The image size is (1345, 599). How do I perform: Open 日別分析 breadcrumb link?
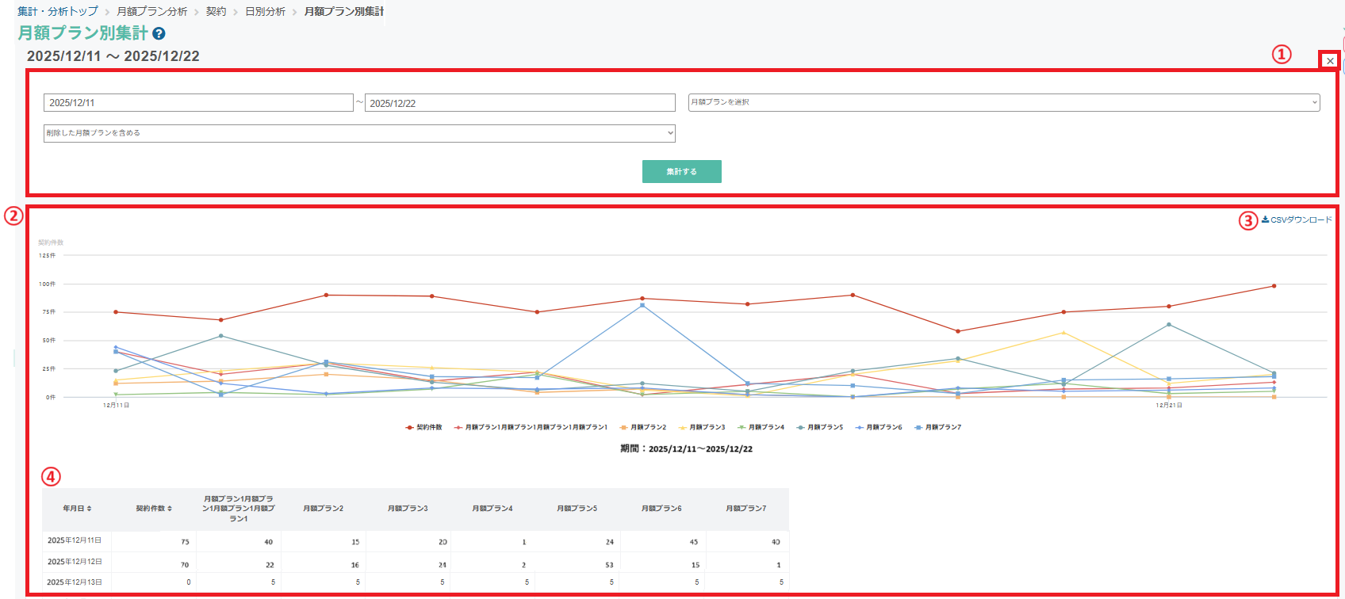point(265,11)
